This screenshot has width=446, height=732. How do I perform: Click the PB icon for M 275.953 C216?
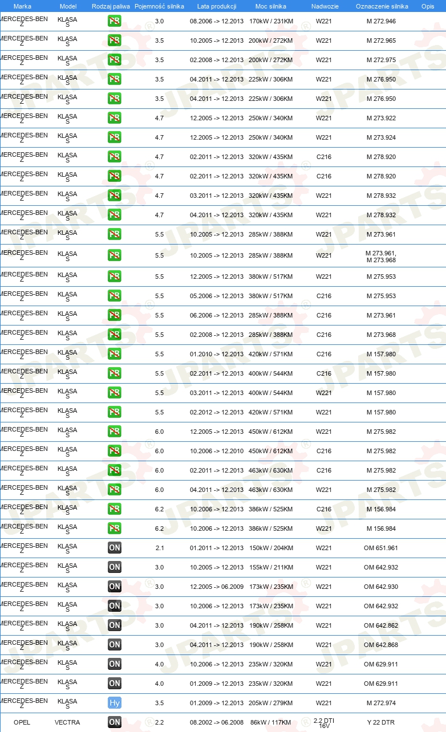coord(115,296)
